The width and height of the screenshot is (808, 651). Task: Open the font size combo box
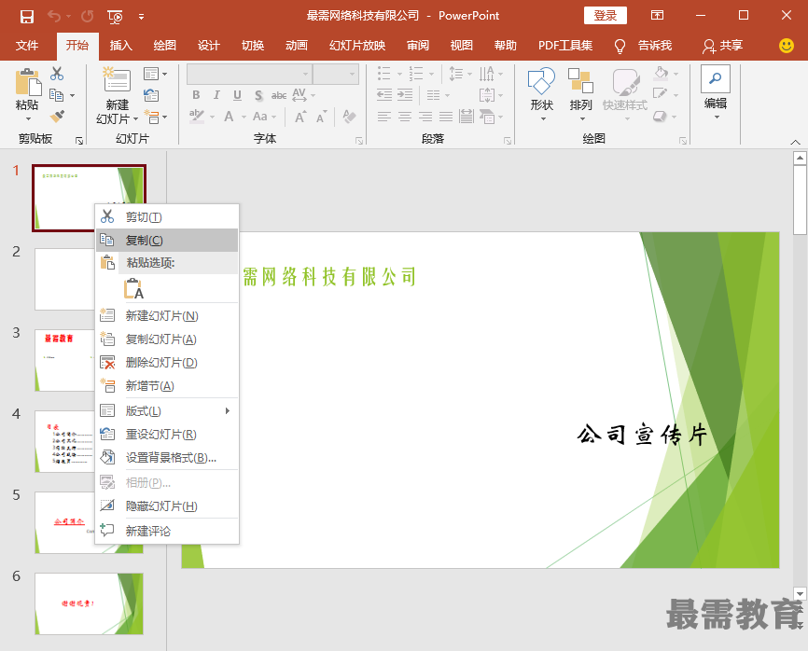336,75
